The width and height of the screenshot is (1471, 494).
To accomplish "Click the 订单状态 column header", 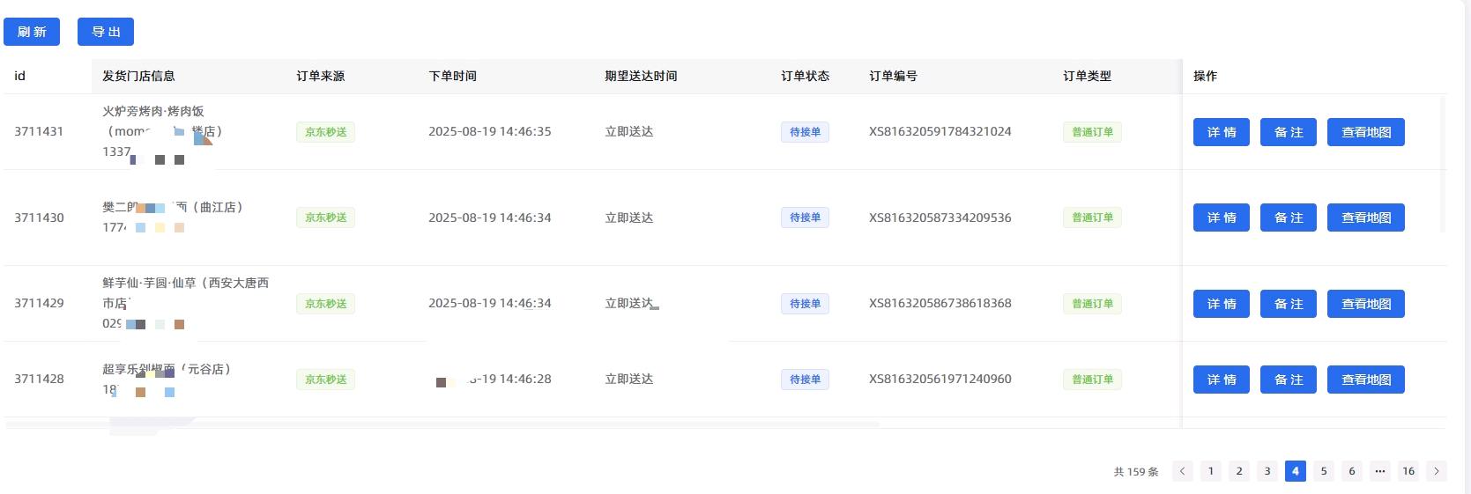I will [x=806, y=77].
